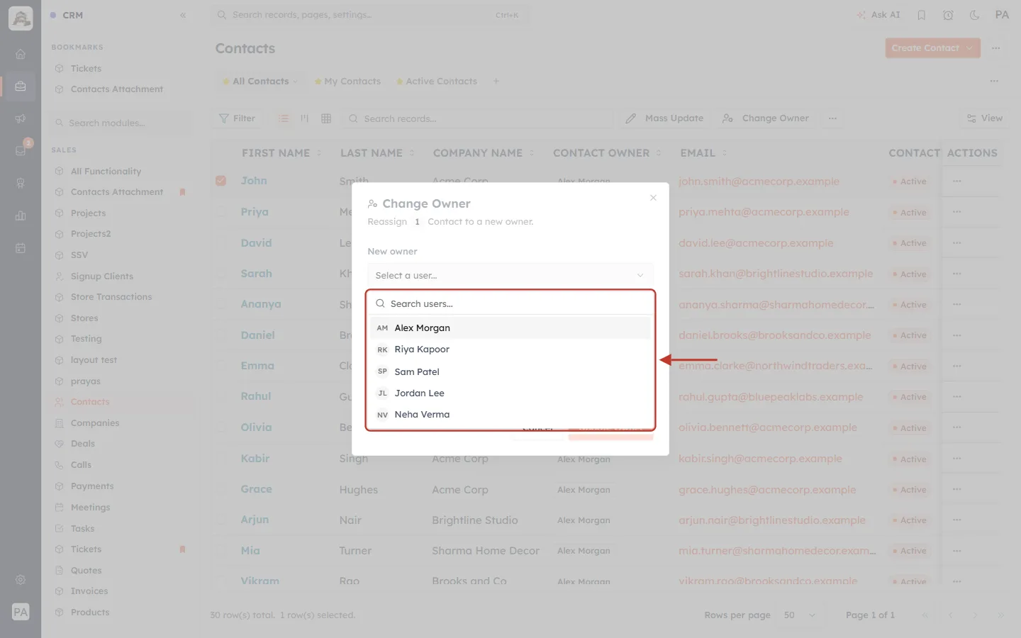
Task: Toggle dark mode moon icon
Action: click(x=974, y=15)
